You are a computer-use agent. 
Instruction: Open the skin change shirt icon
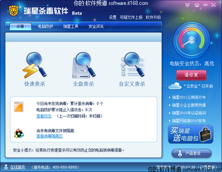coord(197,5)
